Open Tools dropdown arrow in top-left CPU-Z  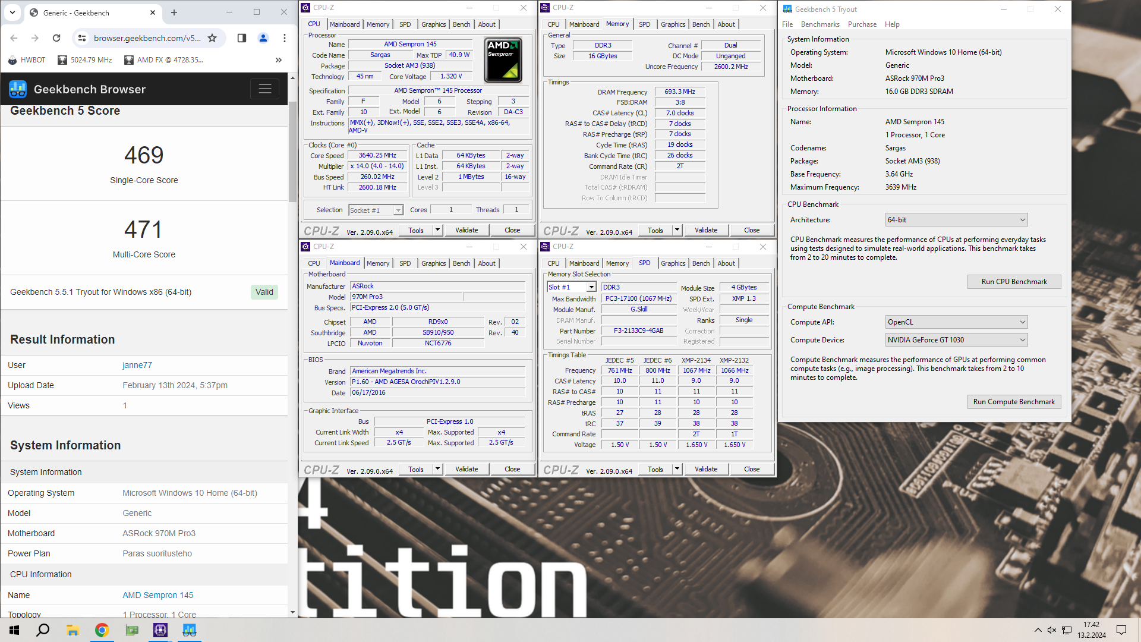437,230
